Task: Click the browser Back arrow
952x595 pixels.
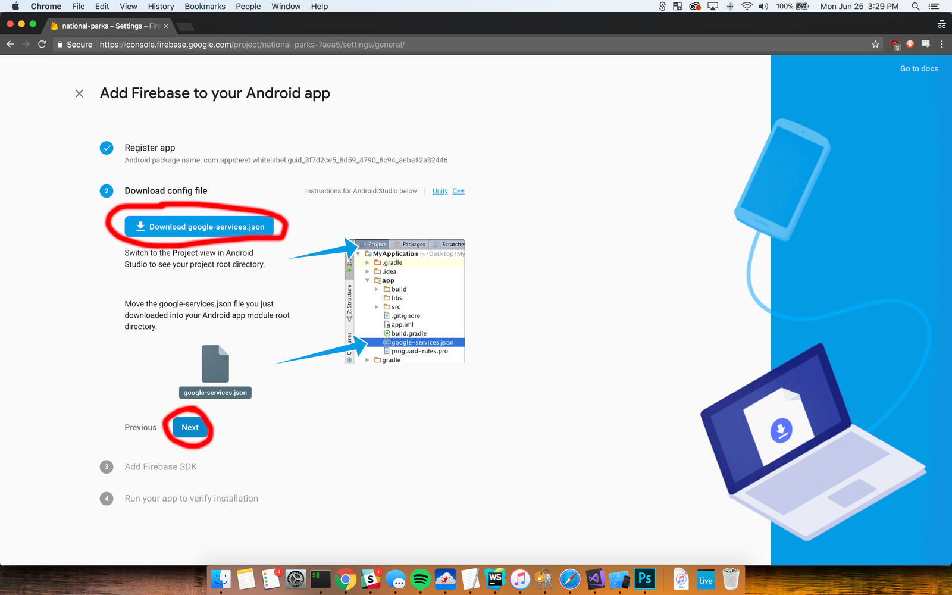Action: [10, 44]
